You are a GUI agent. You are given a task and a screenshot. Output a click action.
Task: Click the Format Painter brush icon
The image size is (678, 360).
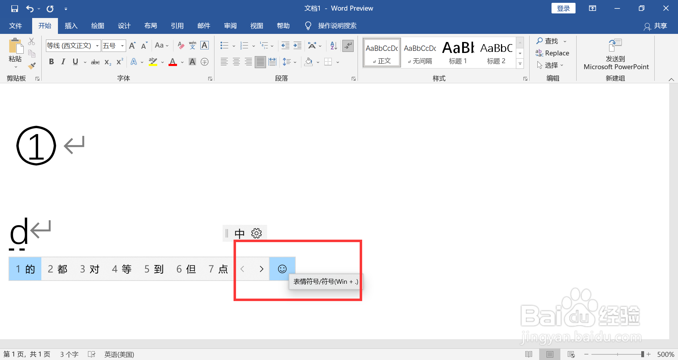coord(32,66)
